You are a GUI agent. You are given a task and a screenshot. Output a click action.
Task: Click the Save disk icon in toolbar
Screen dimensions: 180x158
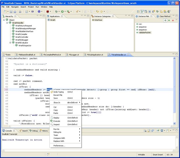click(11, 12)
